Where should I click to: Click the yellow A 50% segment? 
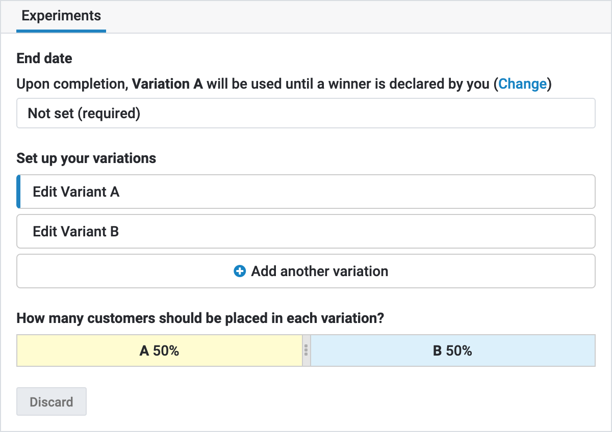coord(159,350)
